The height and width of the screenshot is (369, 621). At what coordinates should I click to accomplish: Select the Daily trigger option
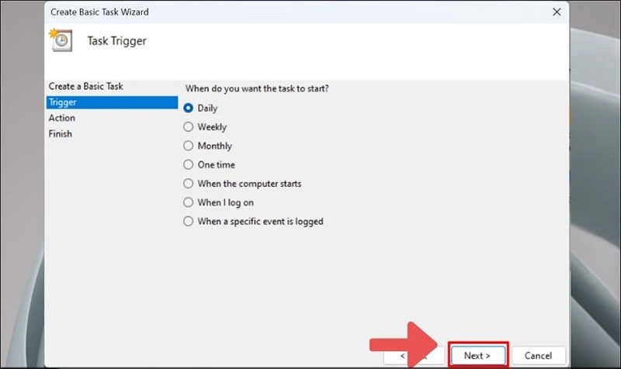pyautogui.click(x=188, y=108)
